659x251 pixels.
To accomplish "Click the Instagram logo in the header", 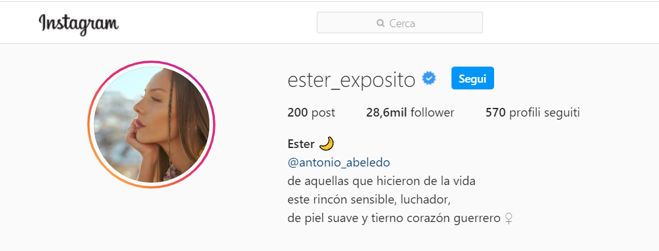I will 78,24.
